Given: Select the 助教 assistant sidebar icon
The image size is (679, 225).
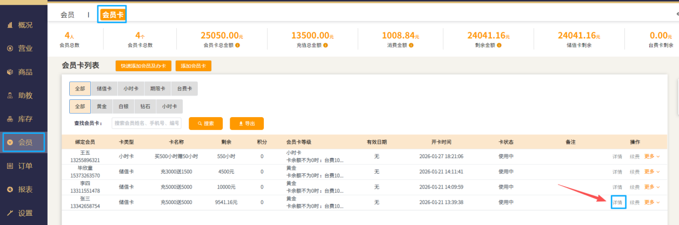Looking at the screenshot, I should (10, 96).
